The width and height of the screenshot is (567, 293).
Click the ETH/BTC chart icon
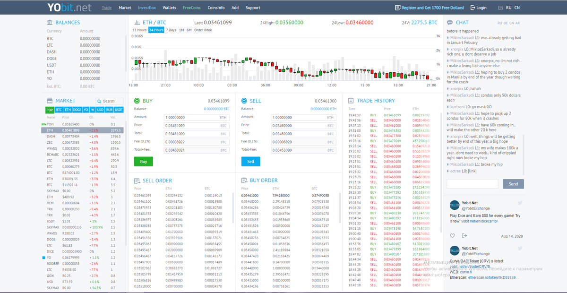point(137,22)
